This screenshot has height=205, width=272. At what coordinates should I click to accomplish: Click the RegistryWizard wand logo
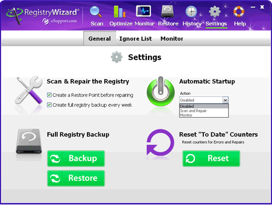(x=14, y=16)
